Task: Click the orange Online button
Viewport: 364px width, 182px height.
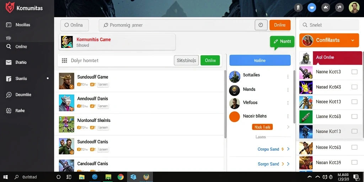Action: [x=280, y=25]
